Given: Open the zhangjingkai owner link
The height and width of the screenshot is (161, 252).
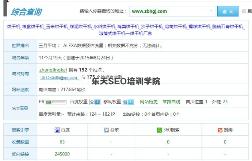Looking at the screenshot, I should [53, 70].
